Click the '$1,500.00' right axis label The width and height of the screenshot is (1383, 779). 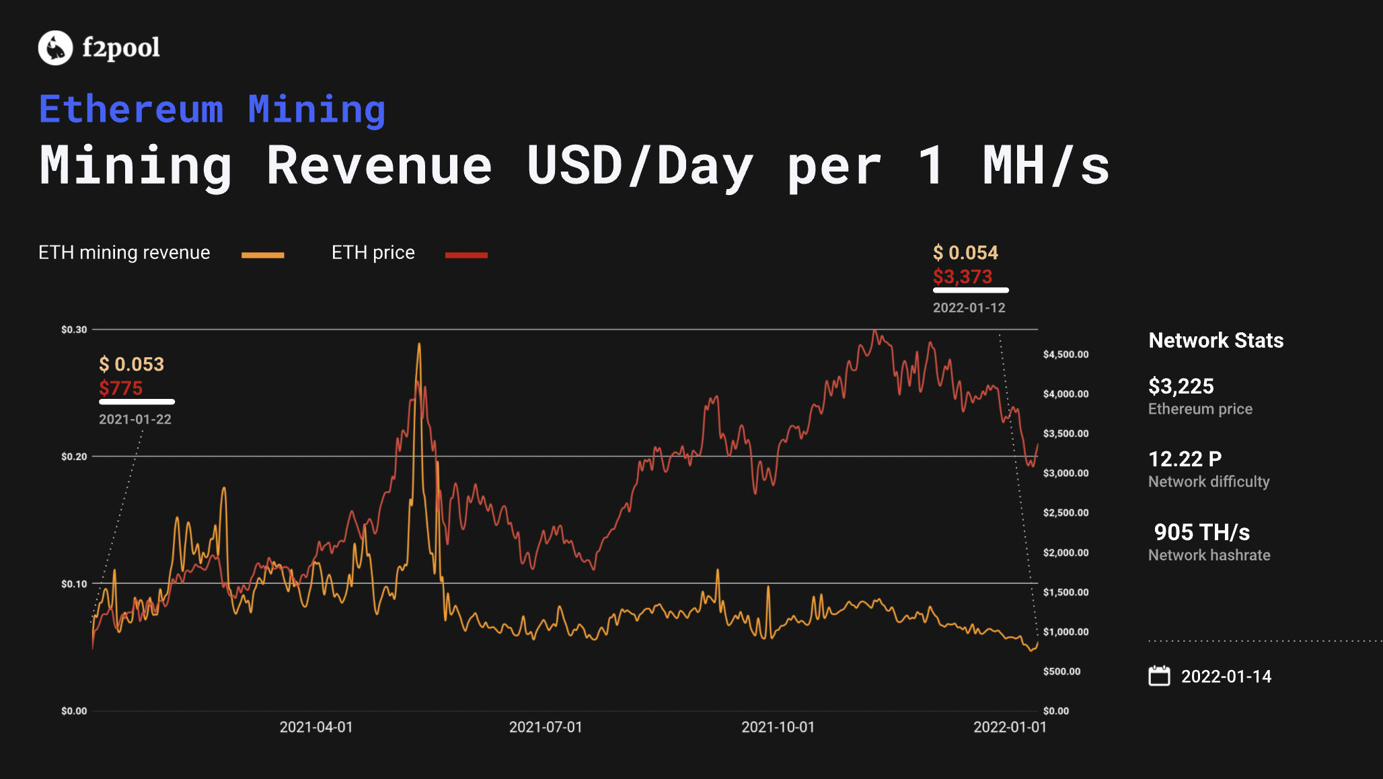[1066, 593]
